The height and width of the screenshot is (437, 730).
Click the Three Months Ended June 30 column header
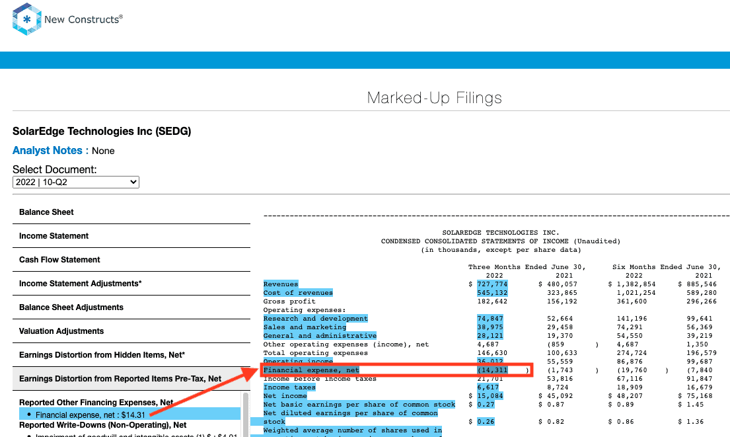pyautogui.click(x=527, y=267)
